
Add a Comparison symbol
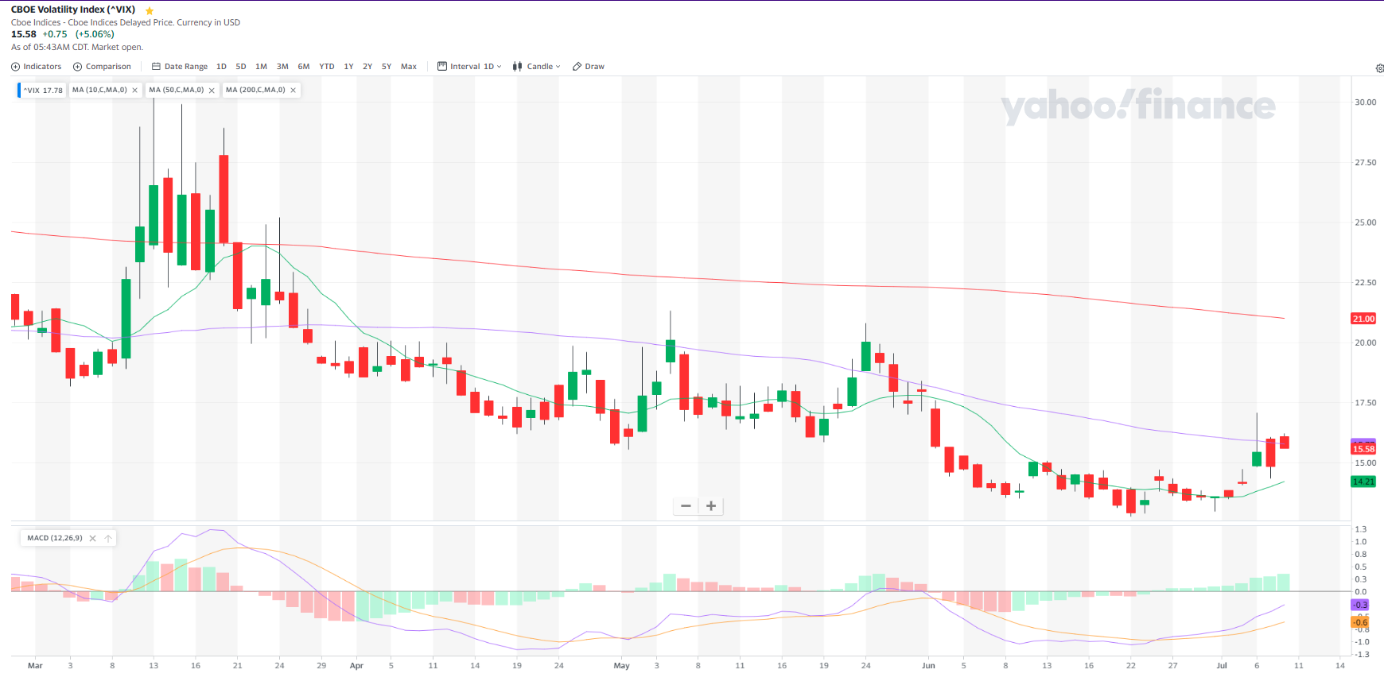[x=102, y=67]
